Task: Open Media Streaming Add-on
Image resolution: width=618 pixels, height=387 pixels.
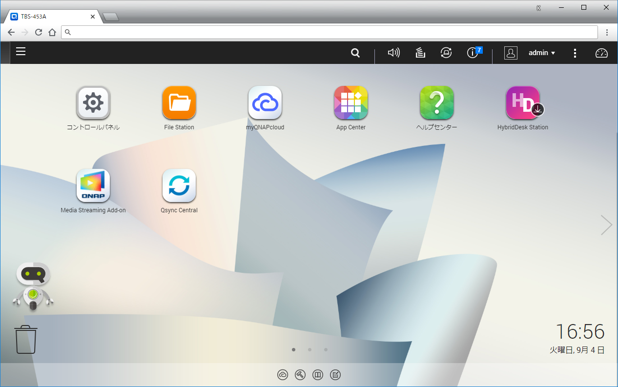Action: [x=93, y=186]
